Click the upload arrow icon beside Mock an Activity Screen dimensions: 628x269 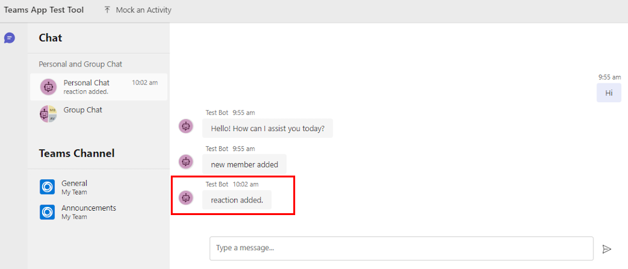(107, 10)
